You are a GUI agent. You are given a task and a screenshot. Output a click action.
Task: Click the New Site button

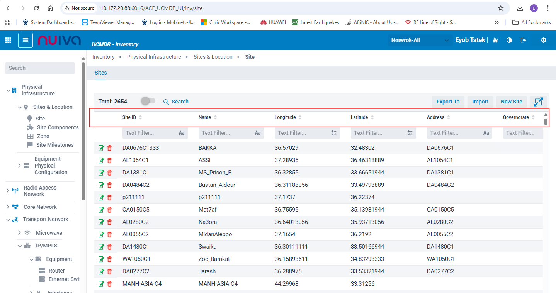[x=511, y=102]
